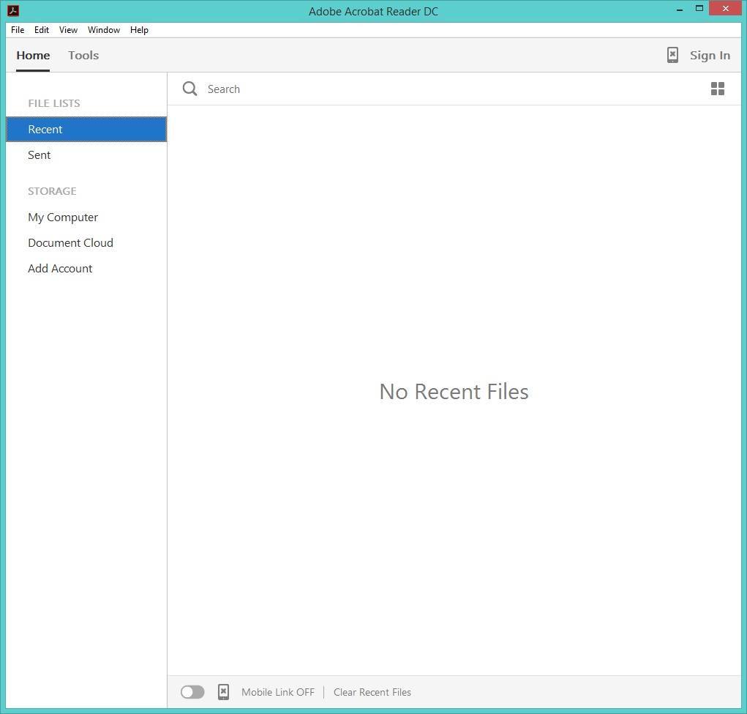Switch to grid view layout

pyautogui.click(x=717, y=89)
